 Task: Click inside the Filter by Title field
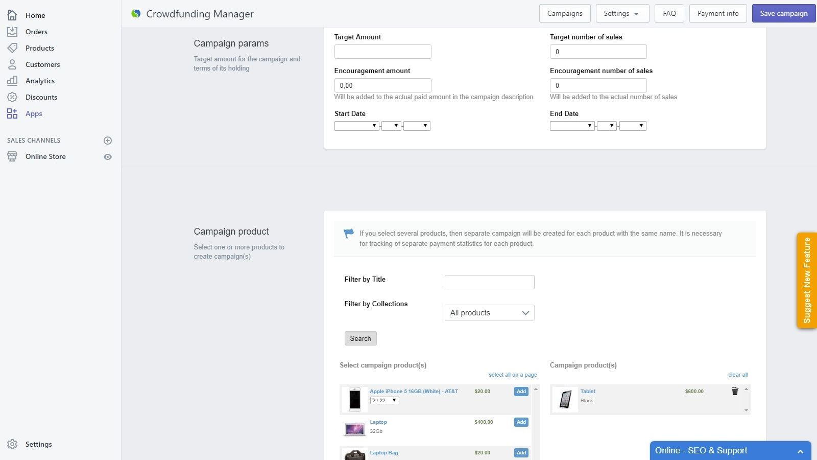[489, 282]
